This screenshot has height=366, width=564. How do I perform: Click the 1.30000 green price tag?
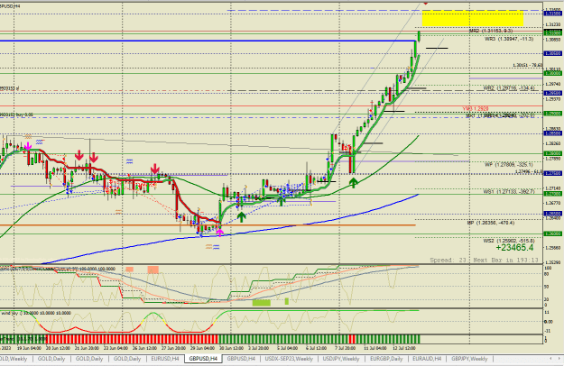(x=552, y=73)
